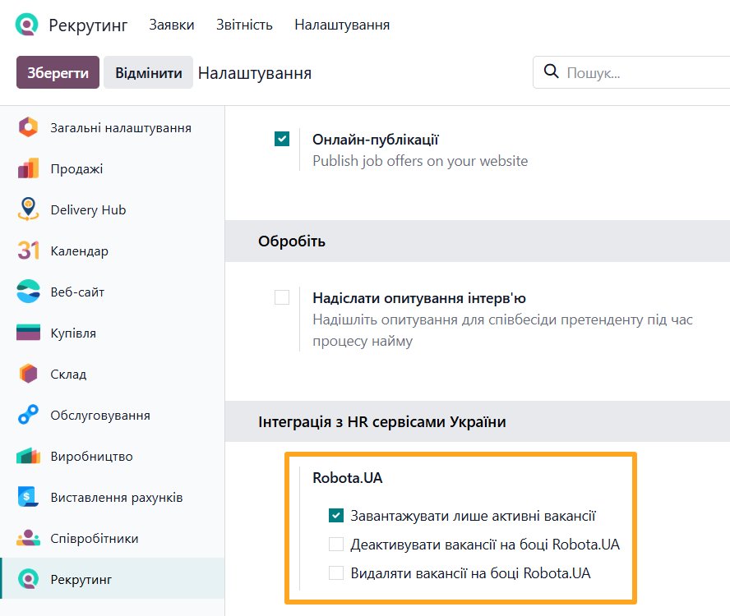The width and height of the screenshot is (730, 616).
Task: Click the Онлайн-публікації setting label
Action: pyautogui.click(x=375, y=140)
